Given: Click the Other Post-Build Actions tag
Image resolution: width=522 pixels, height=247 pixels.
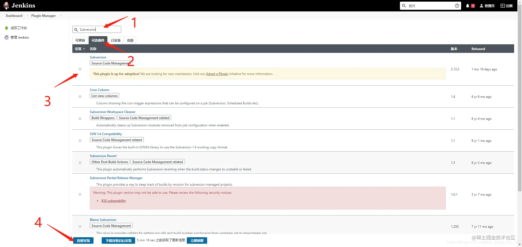Looking at the screenshot, I should click(110, 162).
